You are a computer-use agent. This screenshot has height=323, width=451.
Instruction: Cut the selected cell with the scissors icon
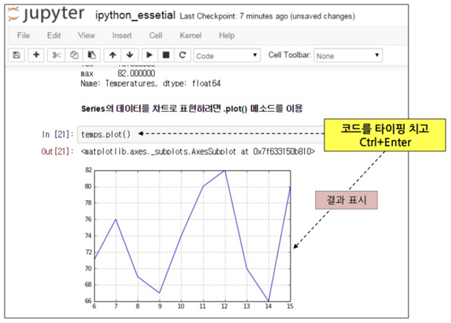pos(57,55)
